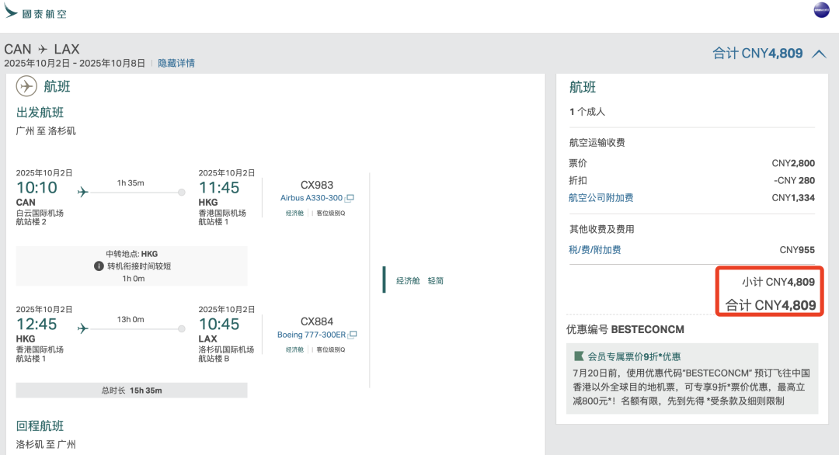The image size is (839, 455).
Task: Click the CAN → LAX route header
Action: (43, 48)
